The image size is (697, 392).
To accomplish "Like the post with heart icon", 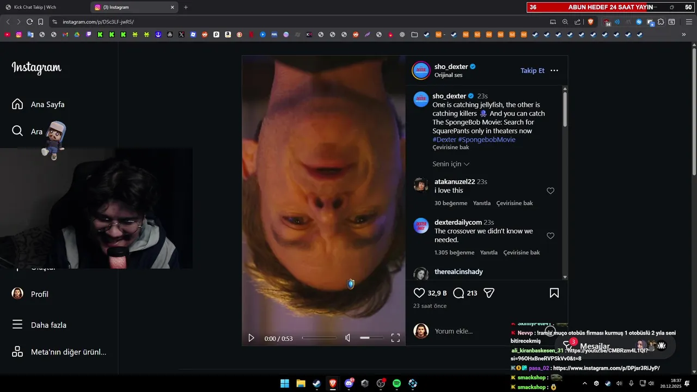I will [x=419, y=293].
